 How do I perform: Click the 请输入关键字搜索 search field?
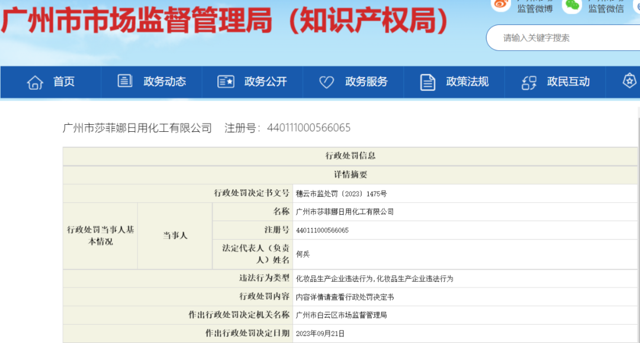coord(563,37)
